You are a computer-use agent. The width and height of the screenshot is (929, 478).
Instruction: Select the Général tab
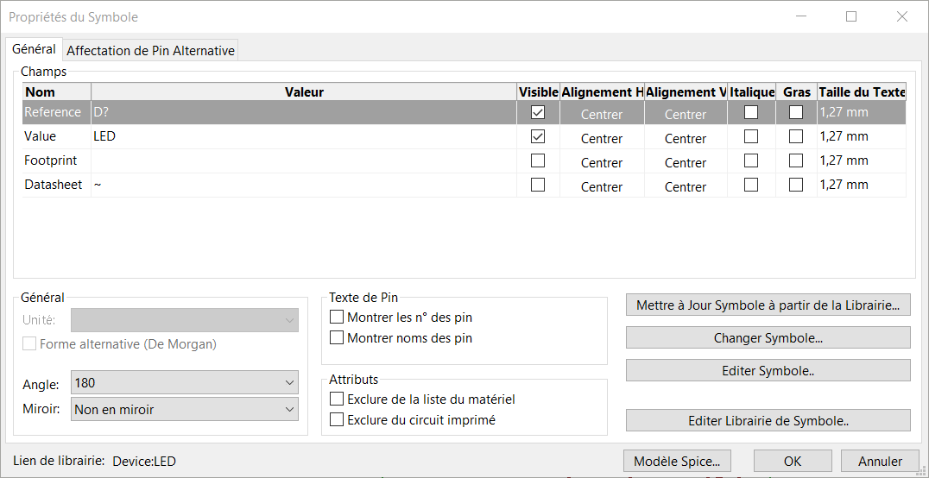(x=35, y=50)
